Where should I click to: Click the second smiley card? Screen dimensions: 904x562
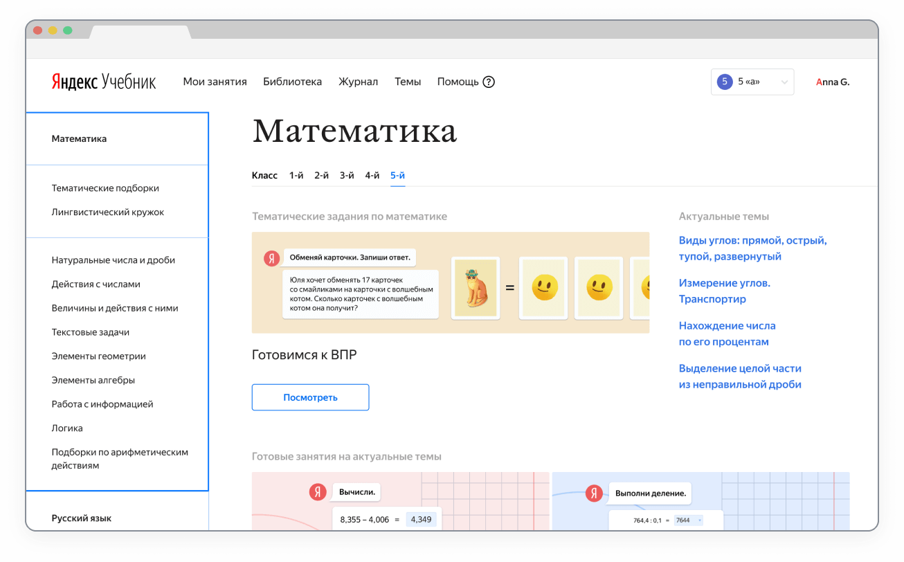(599, 288)
